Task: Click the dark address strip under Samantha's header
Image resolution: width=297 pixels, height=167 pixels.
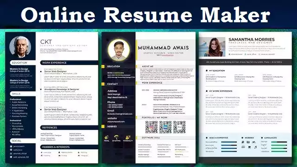Action: pyautogui.click(x=245, y=62)
